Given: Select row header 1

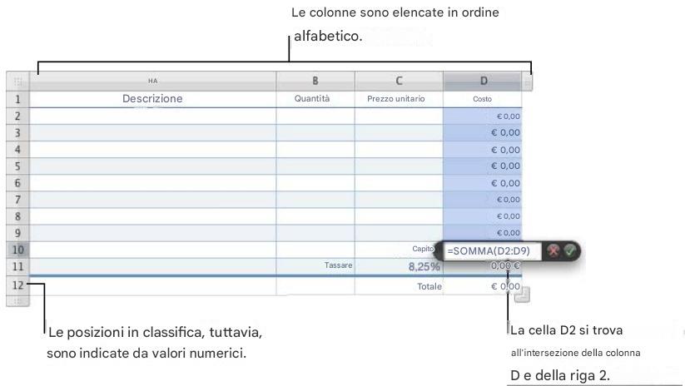Looking at the screenshot, I should (18, 99).
